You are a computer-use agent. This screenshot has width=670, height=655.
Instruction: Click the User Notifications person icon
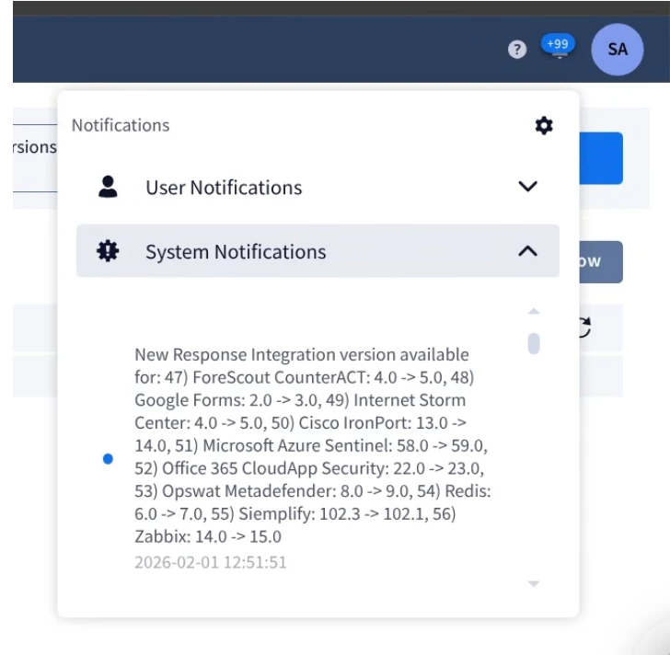(108, 187)
